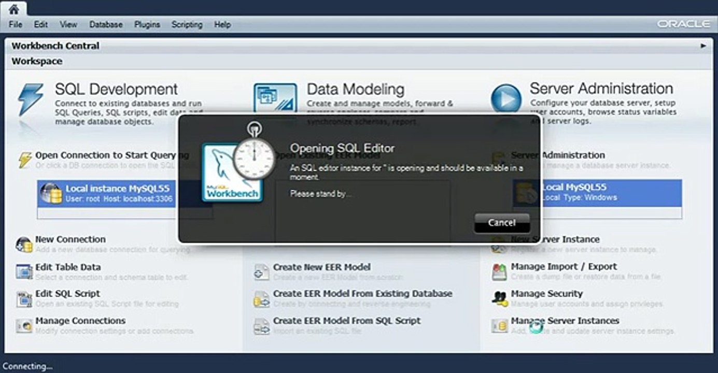This screenshot has height=373, width=718.
Task: Click the Opening SQL Editor title
Action: (x=342, y=148)
